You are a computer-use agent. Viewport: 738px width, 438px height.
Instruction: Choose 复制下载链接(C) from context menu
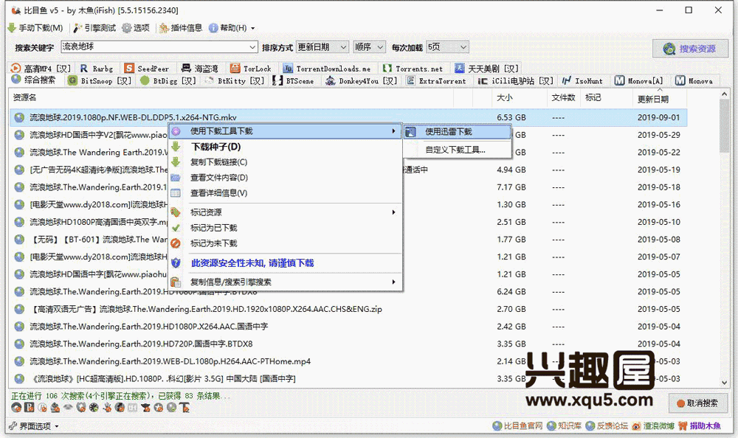click(x=285, y=162)
